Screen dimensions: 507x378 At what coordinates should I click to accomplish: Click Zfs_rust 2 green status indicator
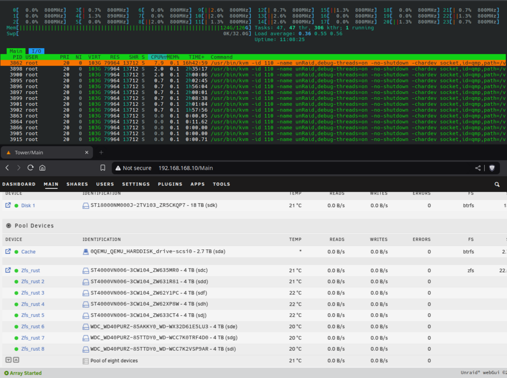click(x=16, y=282)
